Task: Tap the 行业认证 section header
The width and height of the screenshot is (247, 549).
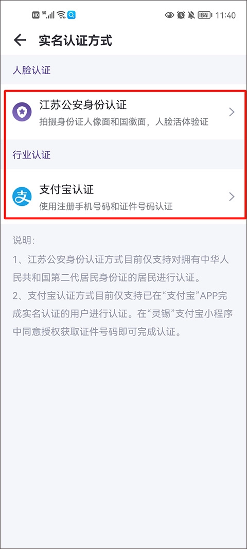Action: tap(31, 155)
